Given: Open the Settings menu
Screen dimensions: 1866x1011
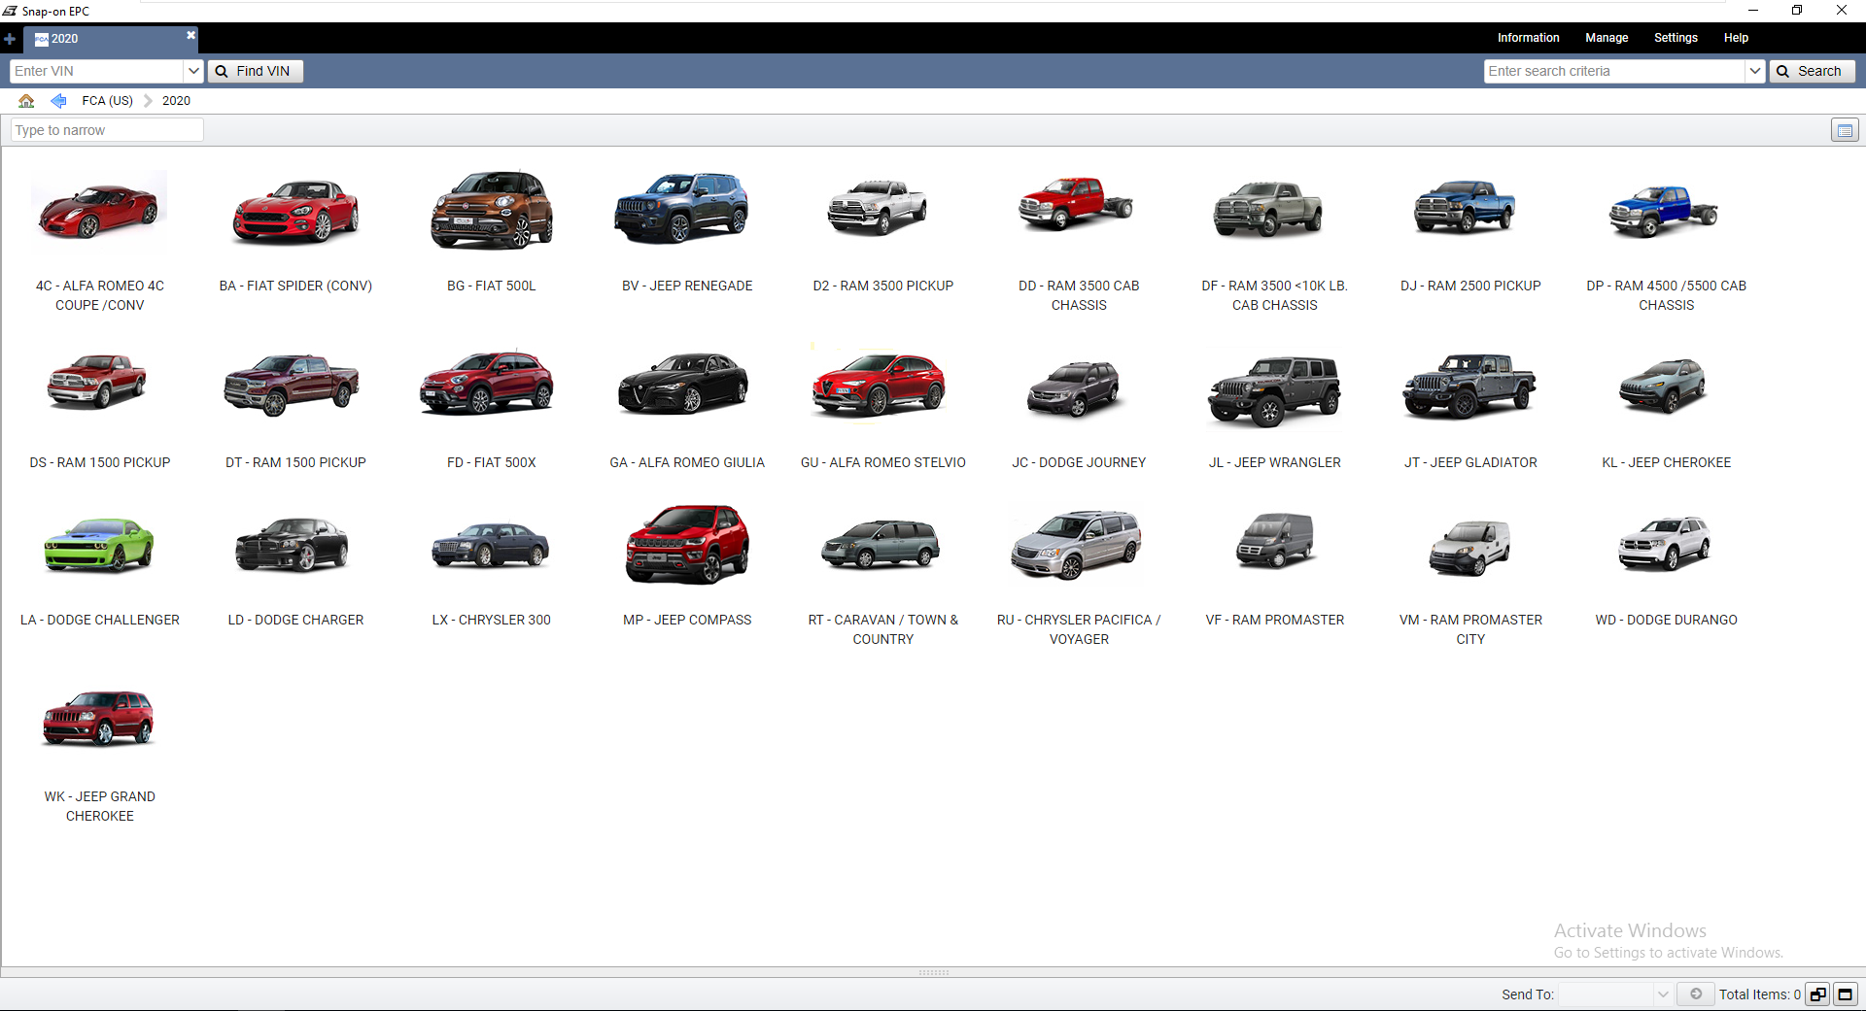Looking at the screenshot, I should (1676, 38).
